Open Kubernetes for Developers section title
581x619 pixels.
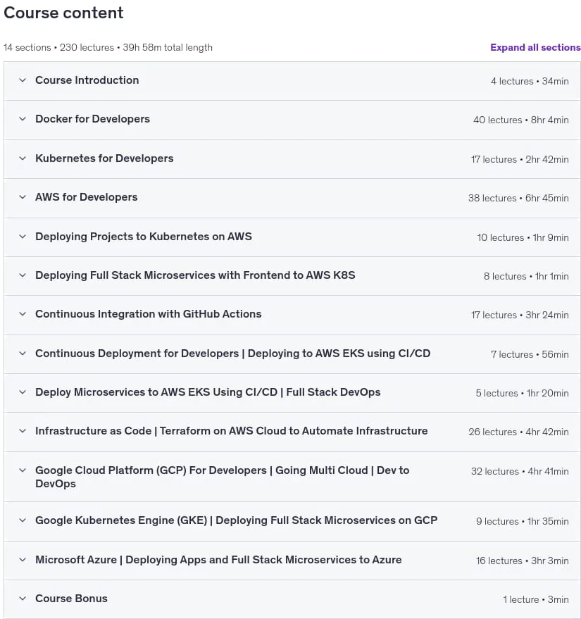[x=104, y=158]
